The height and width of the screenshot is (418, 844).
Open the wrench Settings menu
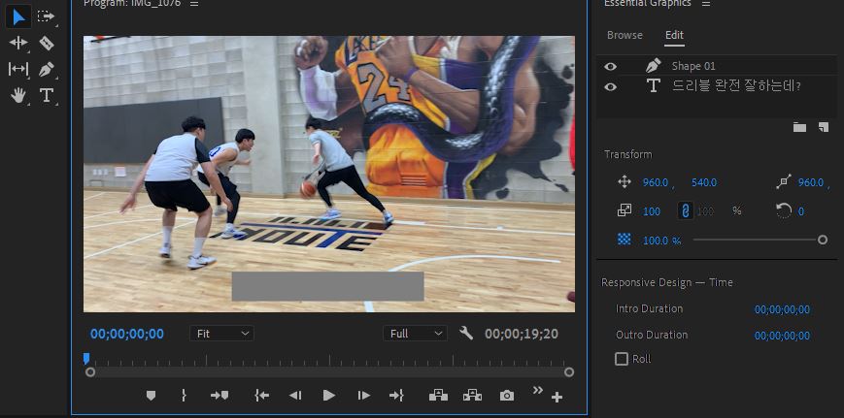pyautogui.click(x=466, y=334)
